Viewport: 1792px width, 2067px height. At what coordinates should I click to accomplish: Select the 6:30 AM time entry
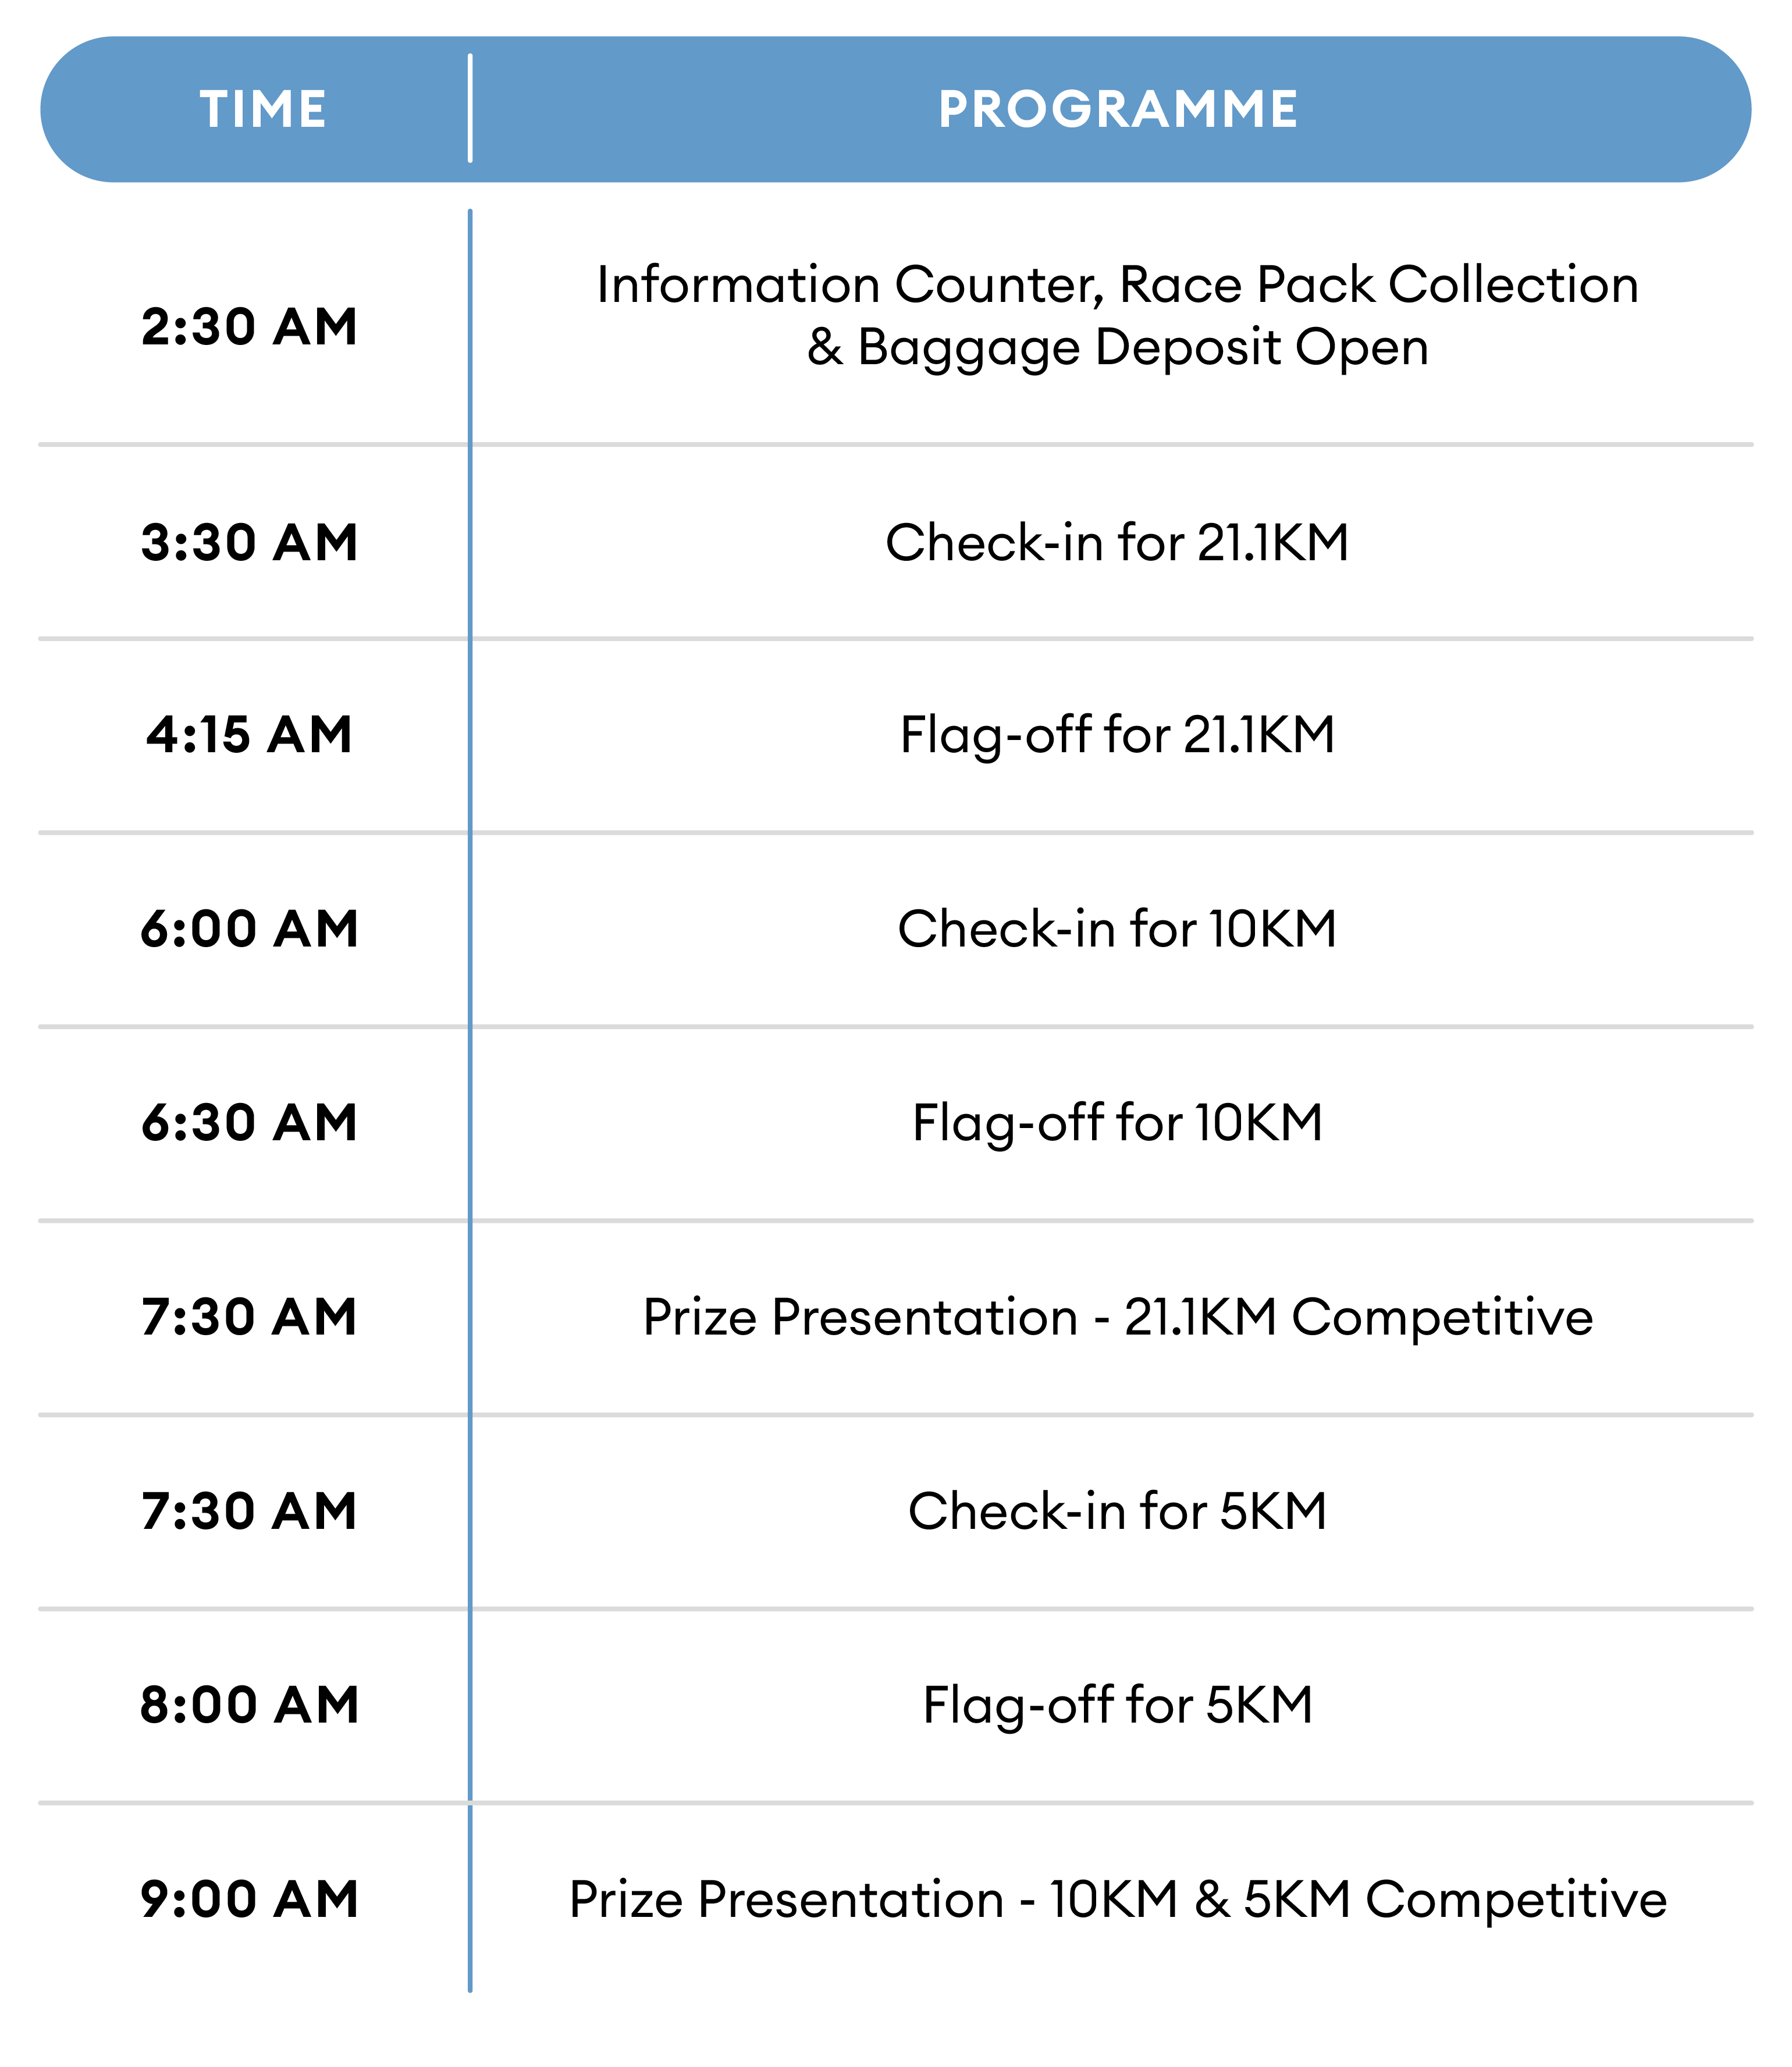pyautogui.click(x=250, y=1123)
